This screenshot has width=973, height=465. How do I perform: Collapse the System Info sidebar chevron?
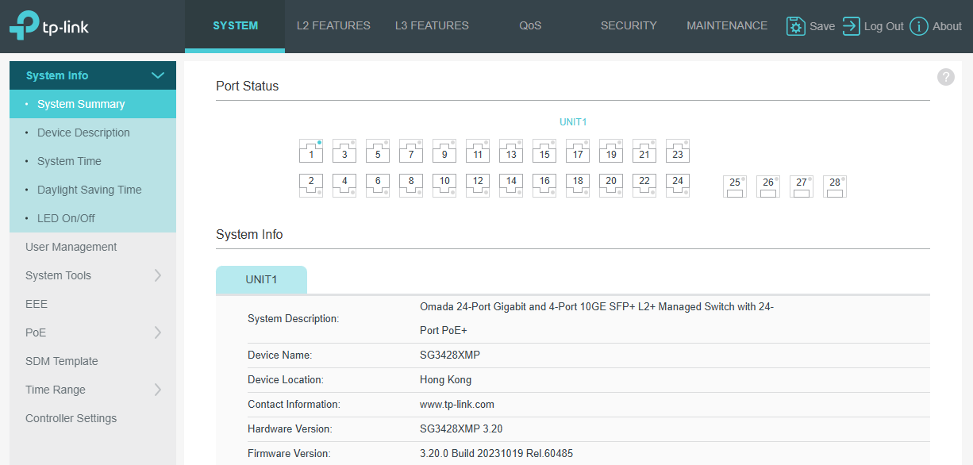coord(158,75)
